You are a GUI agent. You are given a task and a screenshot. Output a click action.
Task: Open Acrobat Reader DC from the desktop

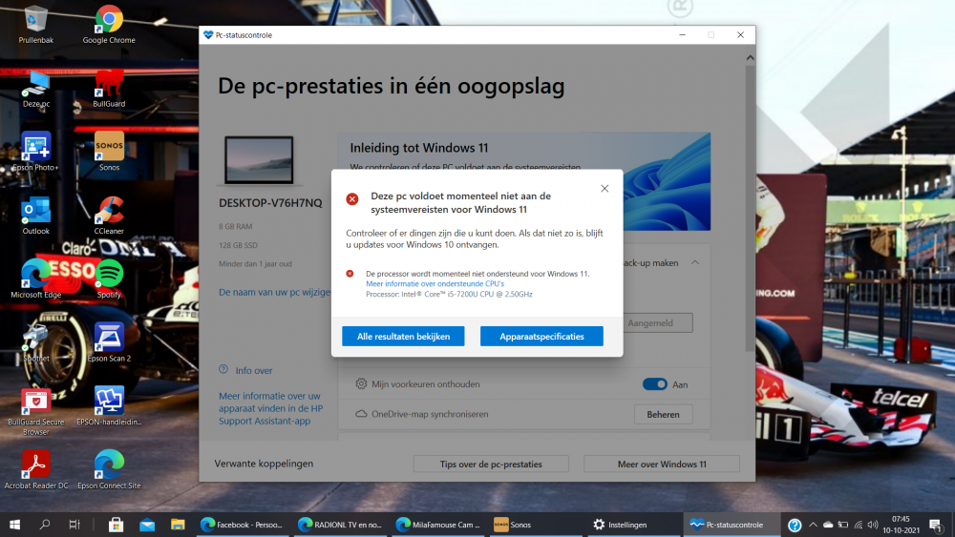(x=35, y=470)
